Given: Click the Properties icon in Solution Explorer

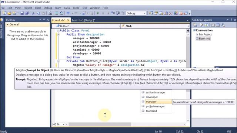Looking at the screenshot, I should coord(195,25).
